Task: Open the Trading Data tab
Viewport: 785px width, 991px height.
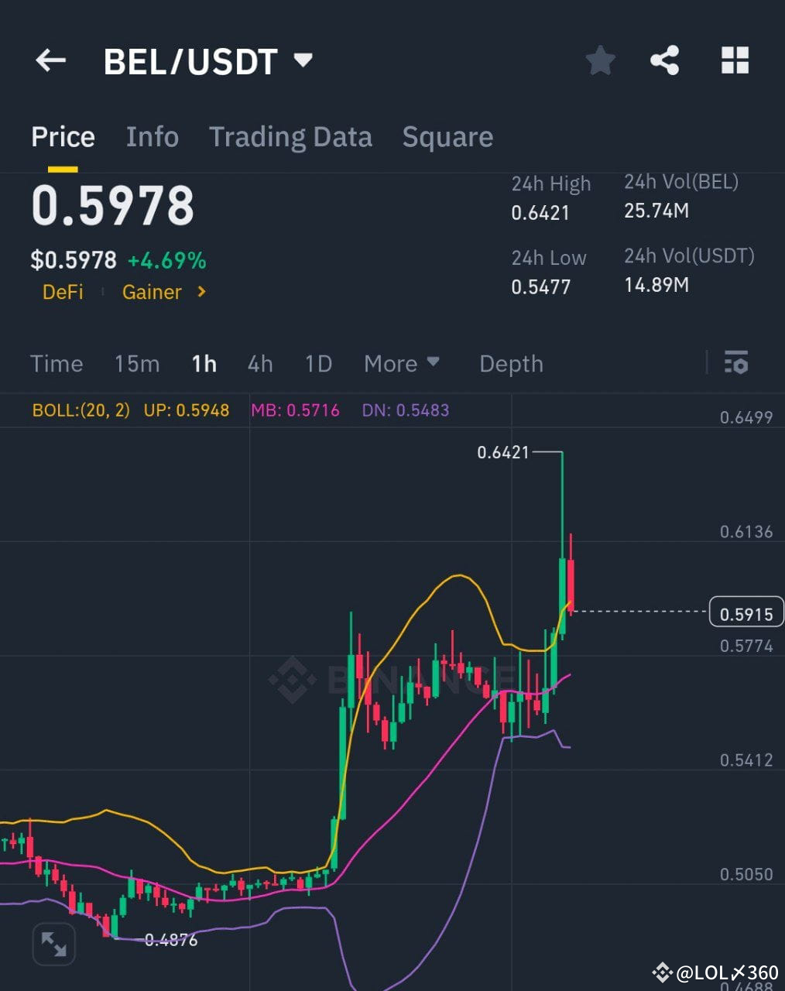Action: (x=290, y=136)
